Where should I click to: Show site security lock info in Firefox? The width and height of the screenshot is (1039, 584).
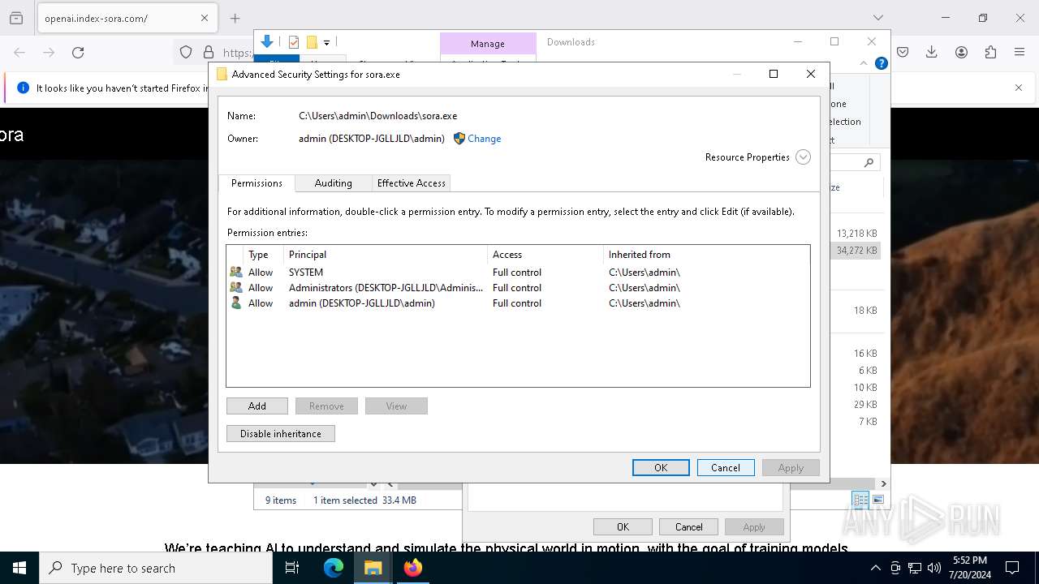tap(209, 52)
